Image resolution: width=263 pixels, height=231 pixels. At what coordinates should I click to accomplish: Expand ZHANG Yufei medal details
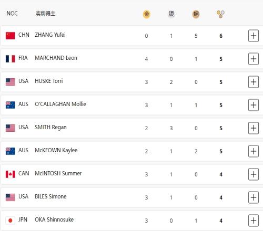click(x=254, y=36)
